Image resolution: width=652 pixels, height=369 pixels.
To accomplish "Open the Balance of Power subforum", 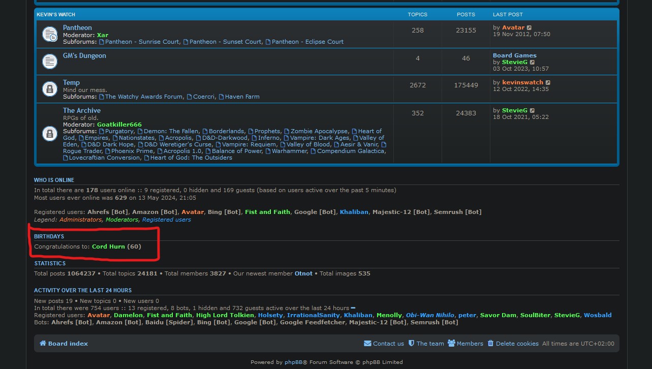I will point(233,151).
